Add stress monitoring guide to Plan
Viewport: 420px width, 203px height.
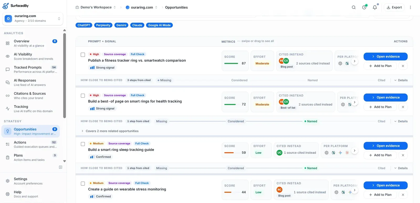click(380, 195)
